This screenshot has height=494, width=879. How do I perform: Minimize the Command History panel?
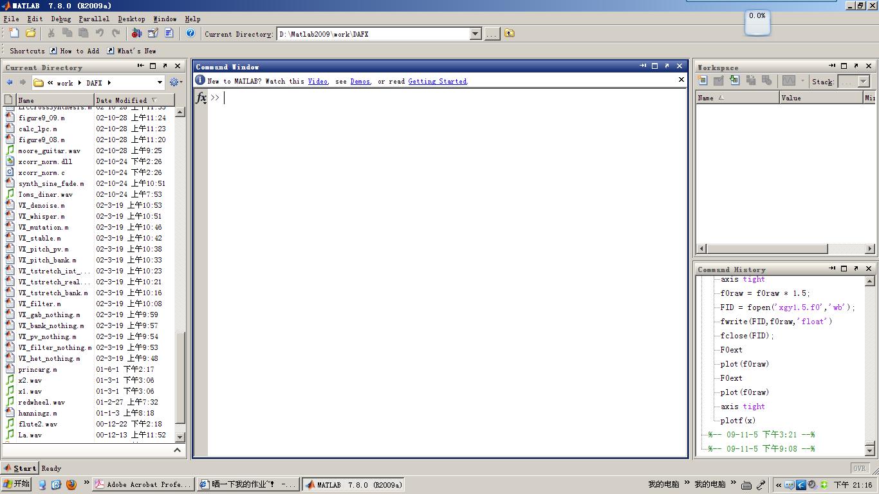tap(832, 268)
